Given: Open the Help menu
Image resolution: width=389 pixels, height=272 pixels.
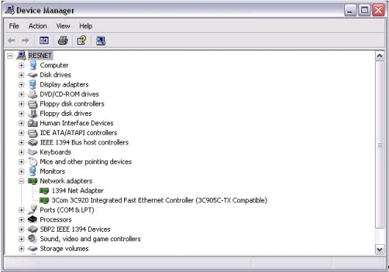Looking at the screenshot, I should click(x=86, y=26).
